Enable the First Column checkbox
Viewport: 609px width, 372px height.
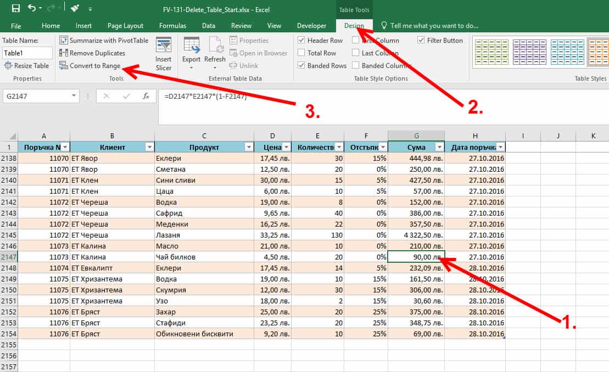355,40
